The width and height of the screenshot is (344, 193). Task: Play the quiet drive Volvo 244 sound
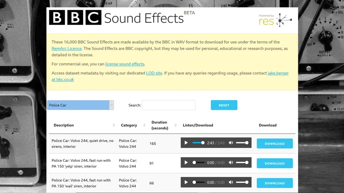(186, 143)
